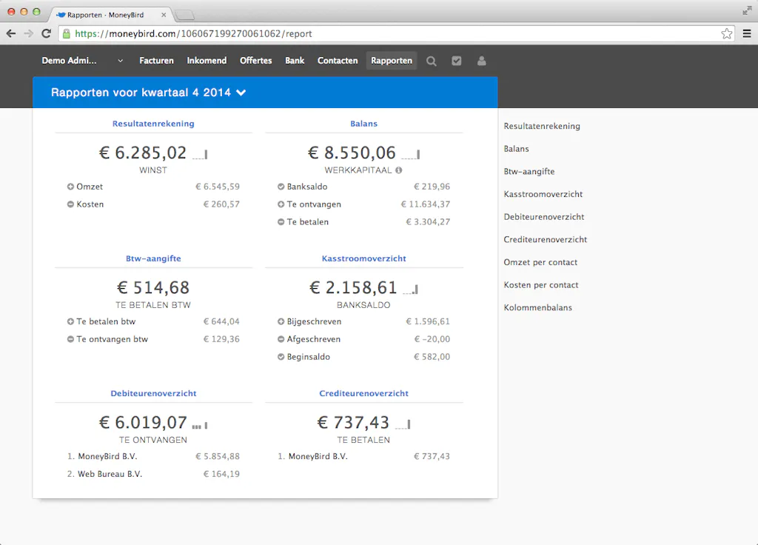
Task: Click the plus icon beside Te betalen btw
Action: click(x=70, y=321)
